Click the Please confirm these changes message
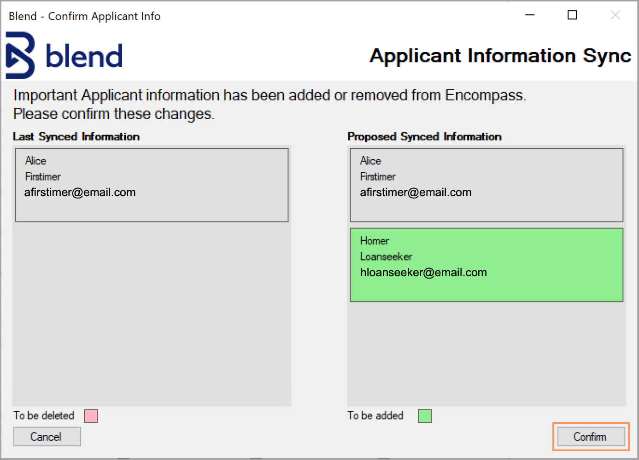Viewport: 639px width, 460px height. pos(114,114)
